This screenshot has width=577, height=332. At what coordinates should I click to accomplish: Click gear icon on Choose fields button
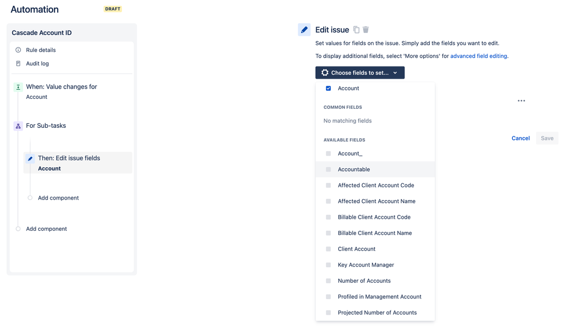324,72
